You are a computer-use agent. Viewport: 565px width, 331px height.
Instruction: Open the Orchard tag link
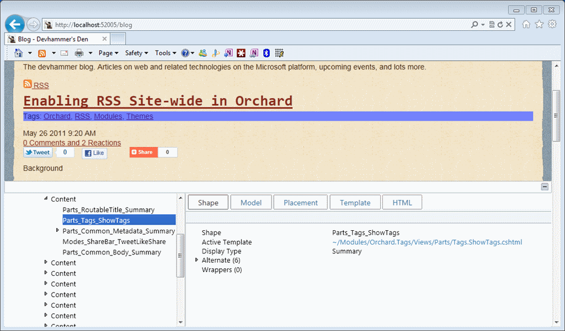(57, 116)
